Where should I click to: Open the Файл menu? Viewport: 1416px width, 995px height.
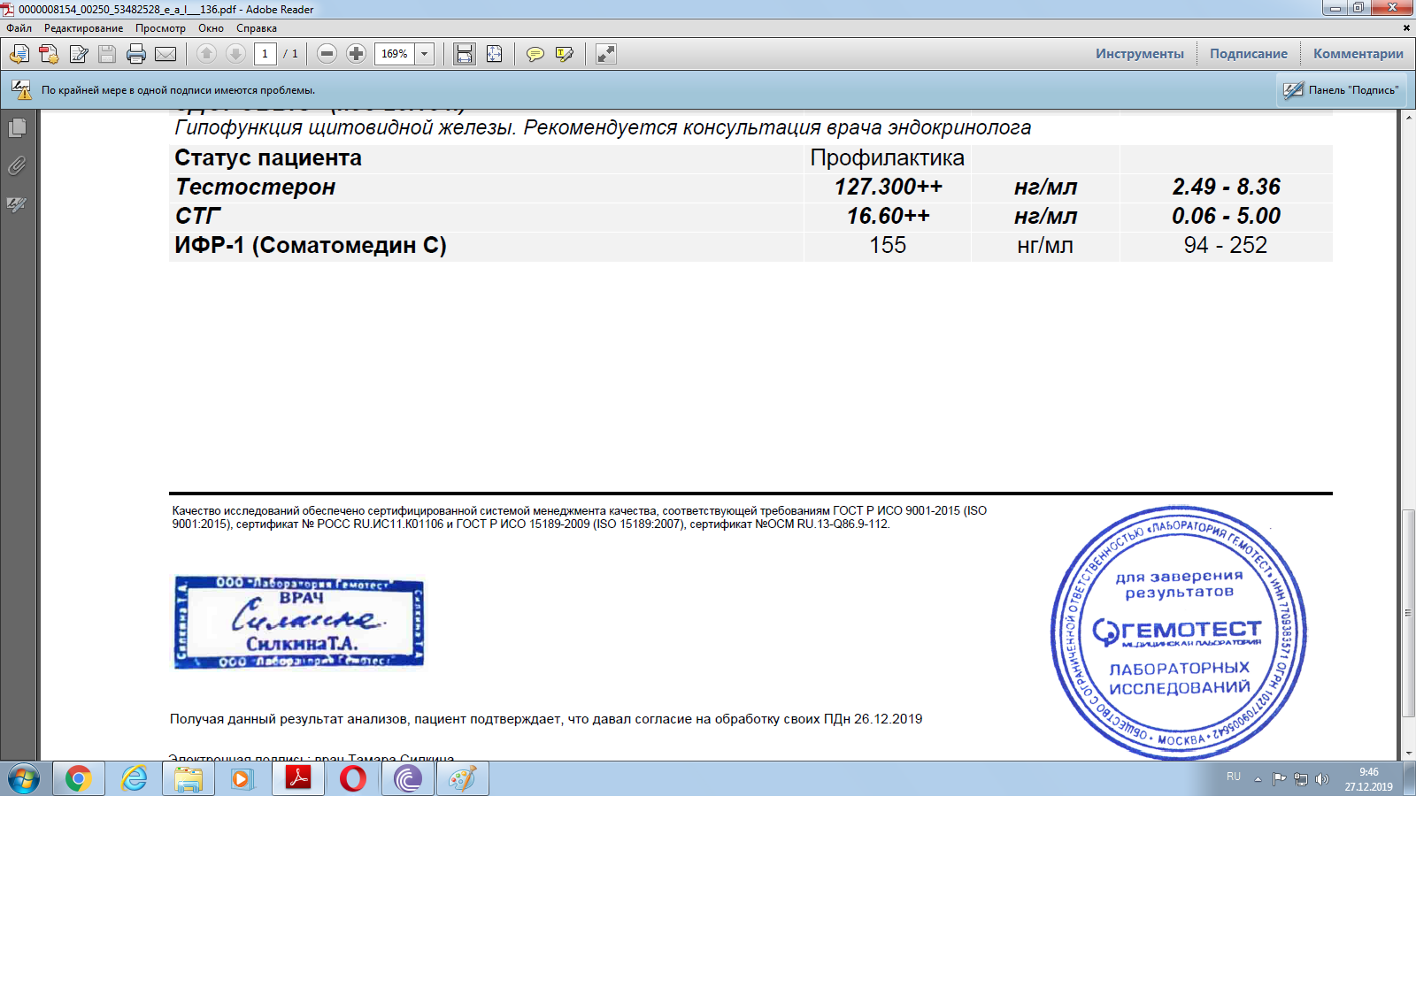click(x=19, y=28)
